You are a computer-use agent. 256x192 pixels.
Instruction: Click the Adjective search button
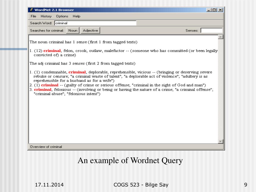[x=90, y=30]
